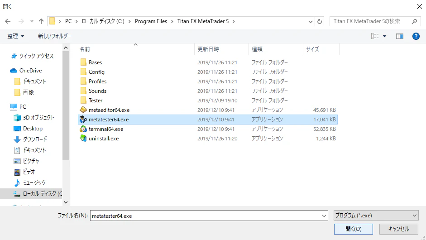Click the ダウンロード arrow icon
Viewport: 426px width, 240px height.
tap(17, 139)
